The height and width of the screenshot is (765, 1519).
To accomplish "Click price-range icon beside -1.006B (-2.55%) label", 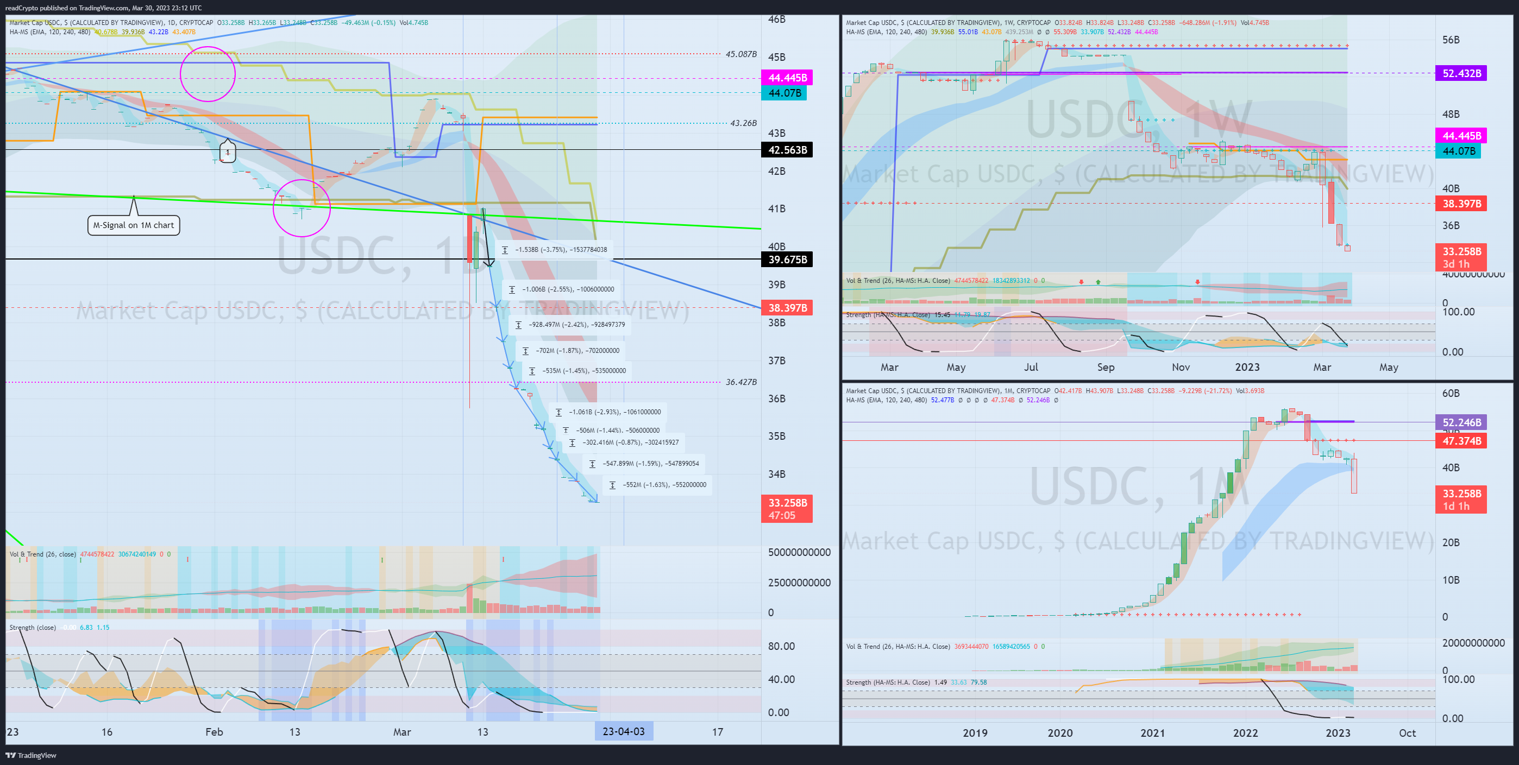I will click(512, 289).
